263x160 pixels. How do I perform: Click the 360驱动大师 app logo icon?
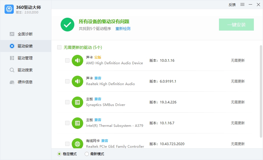click(x=9, y=9)
